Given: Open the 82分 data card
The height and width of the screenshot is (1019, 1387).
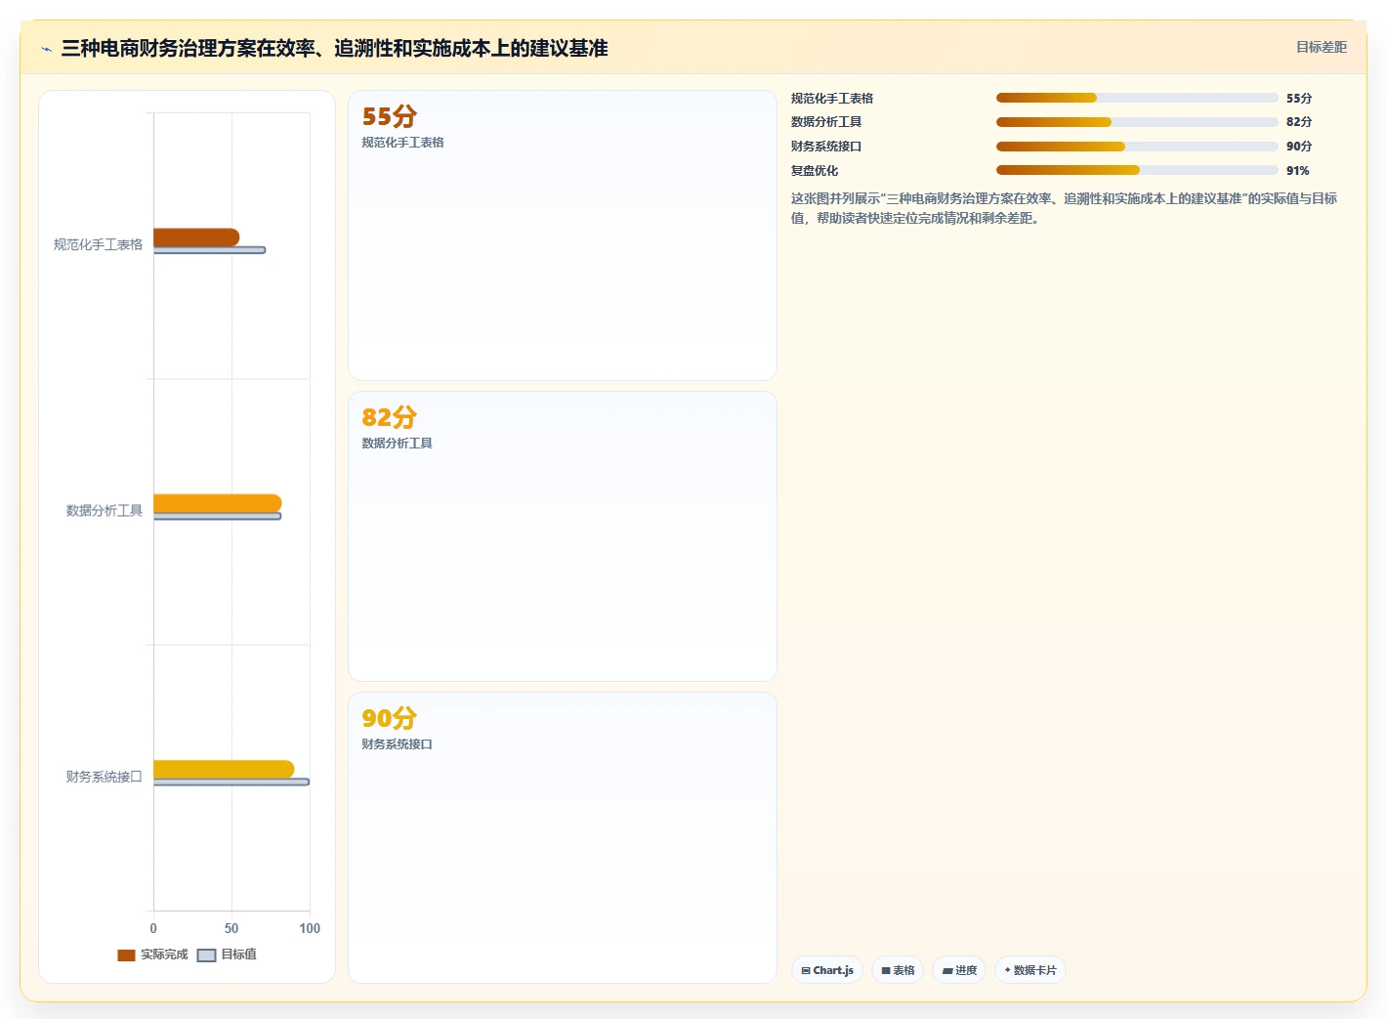Looking at the screenshot, I should (x=563, y=536).
